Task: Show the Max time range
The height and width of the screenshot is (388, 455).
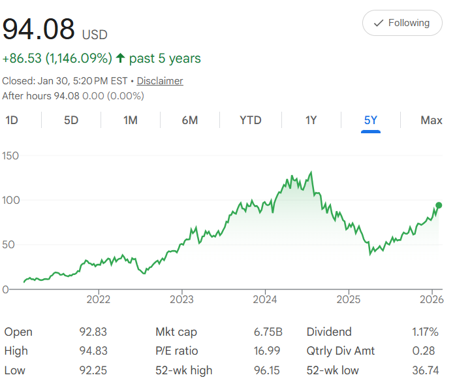Action: click(x=431, y=120)
